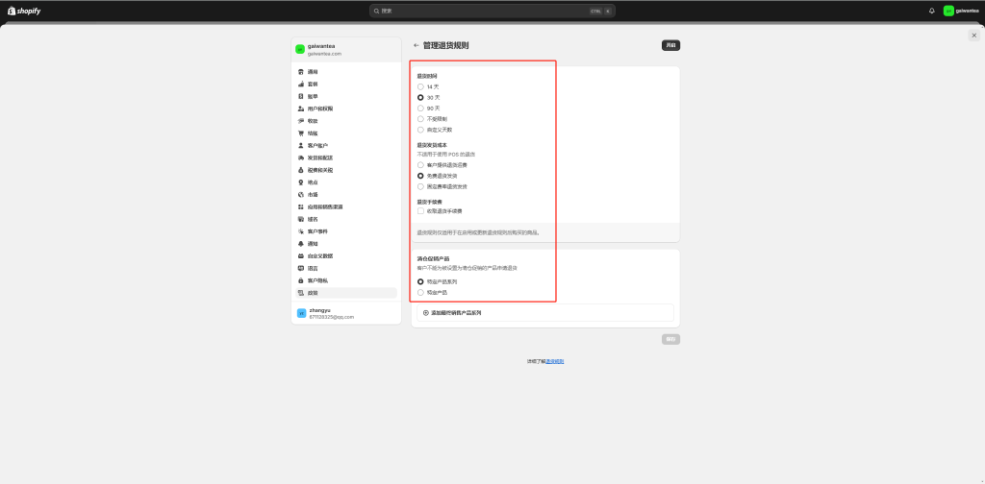Click the Shopify logo in top bar
This screenshot has width=985, height=484.
click(24, 11)
